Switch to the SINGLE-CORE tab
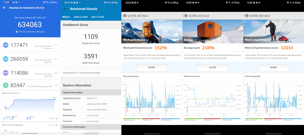 tap(81, 17)
